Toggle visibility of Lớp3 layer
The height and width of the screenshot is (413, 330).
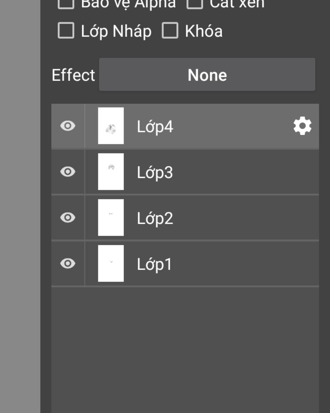point(68,172)
